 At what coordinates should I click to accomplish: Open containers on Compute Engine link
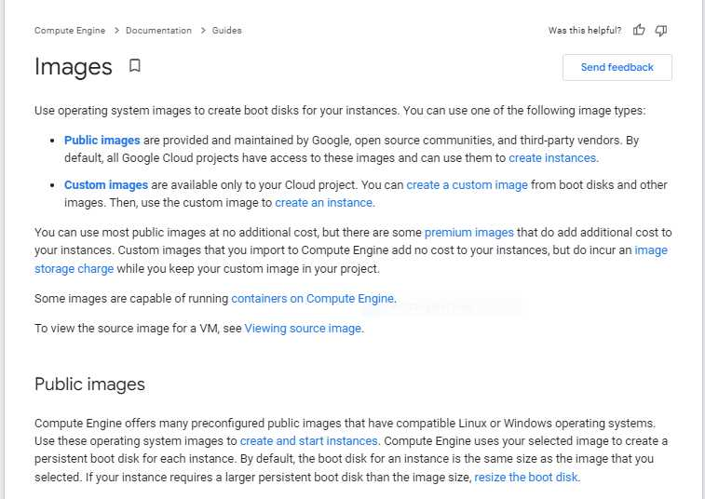coord(313,299)
